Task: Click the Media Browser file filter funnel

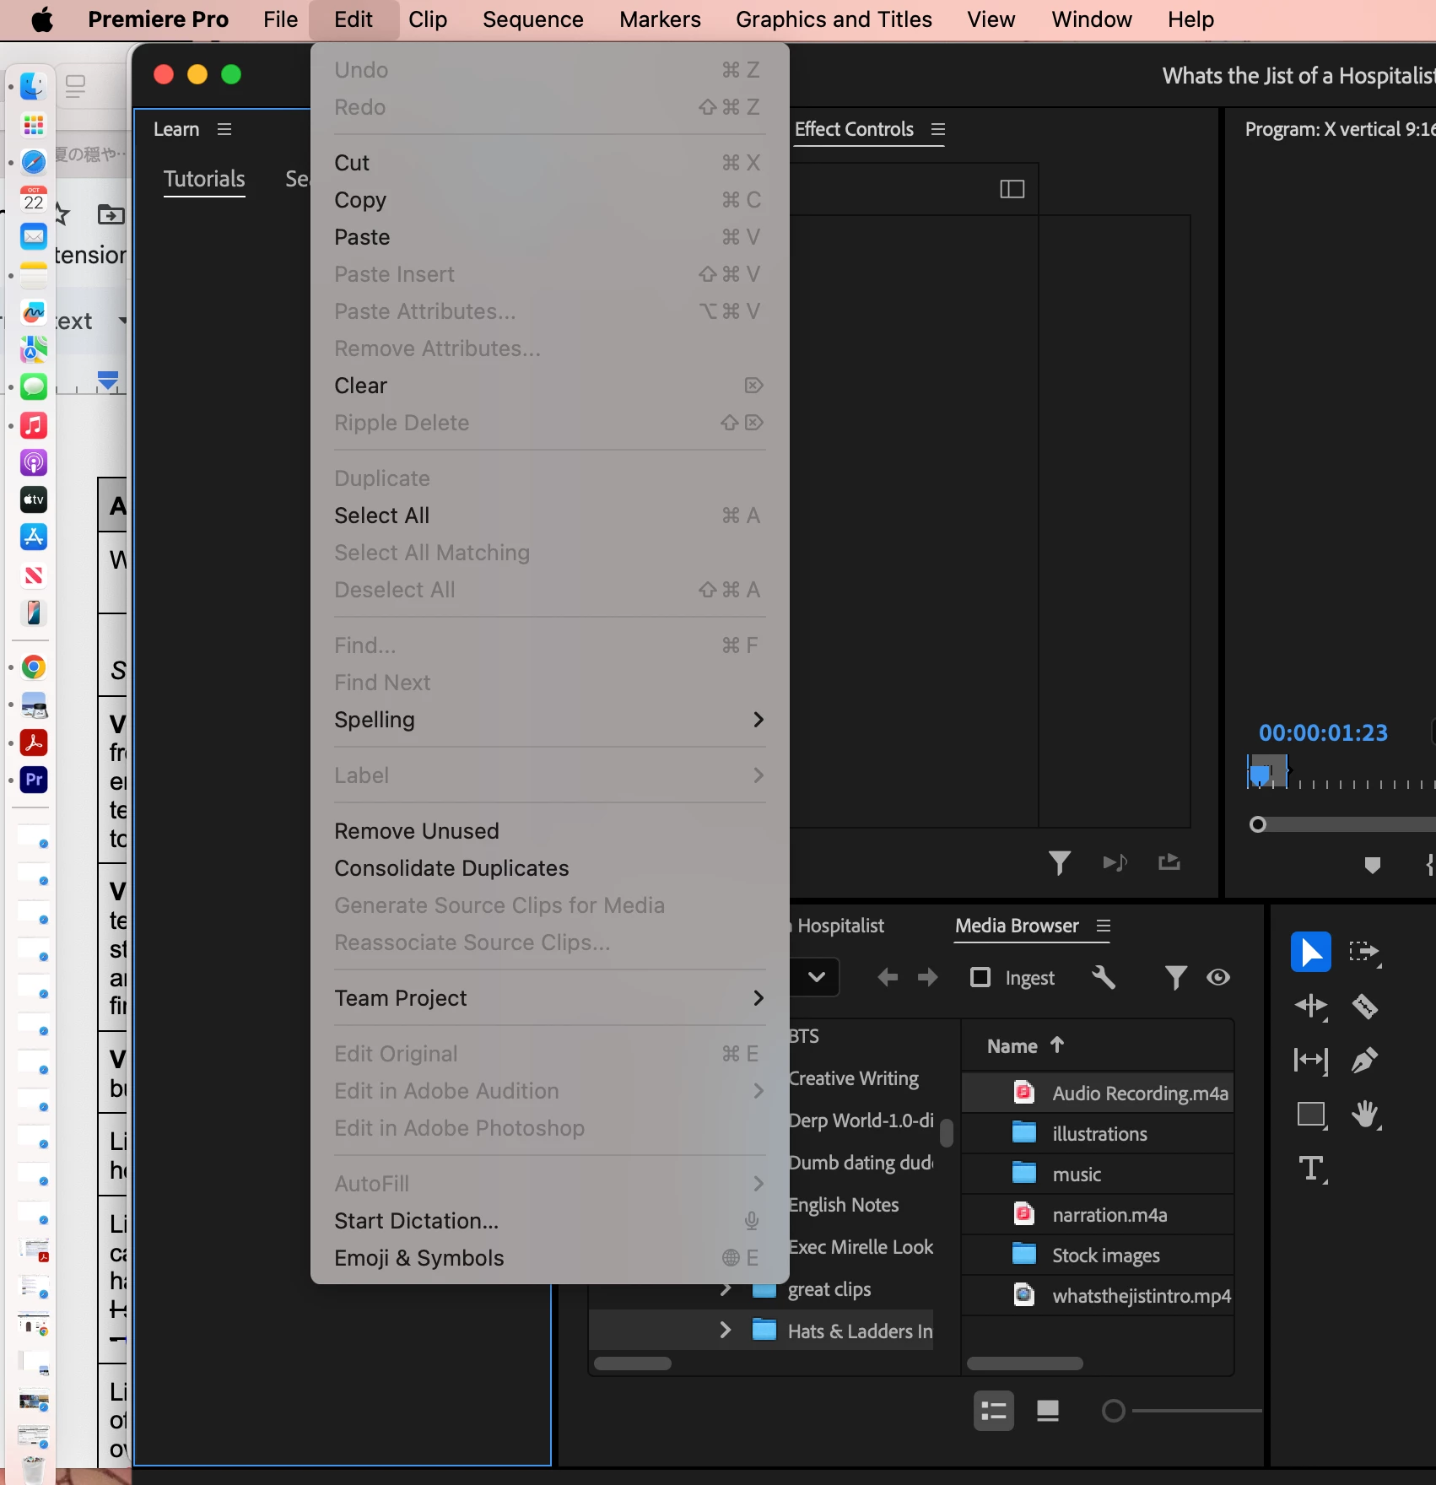Action: pos(1175,977)
